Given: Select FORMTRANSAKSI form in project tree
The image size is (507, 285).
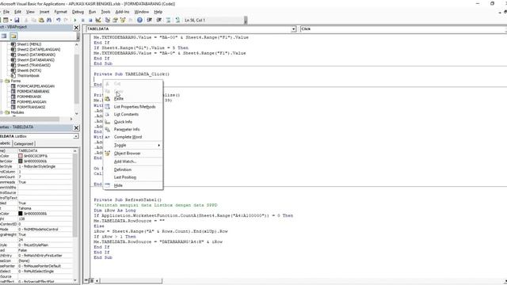Looking at the screenshot, I should click(31, 107).
